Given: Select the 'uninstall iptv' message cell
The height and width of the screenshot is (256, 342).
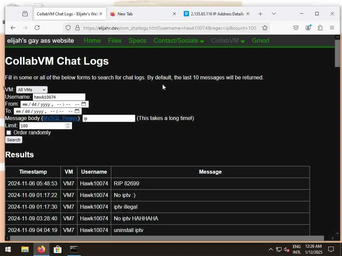Looking at the screenshot, I should click(210, 230).
